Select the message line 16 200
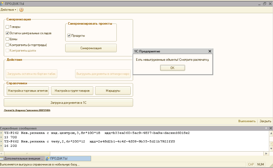273x168 pixels. (x=11, y=146)
